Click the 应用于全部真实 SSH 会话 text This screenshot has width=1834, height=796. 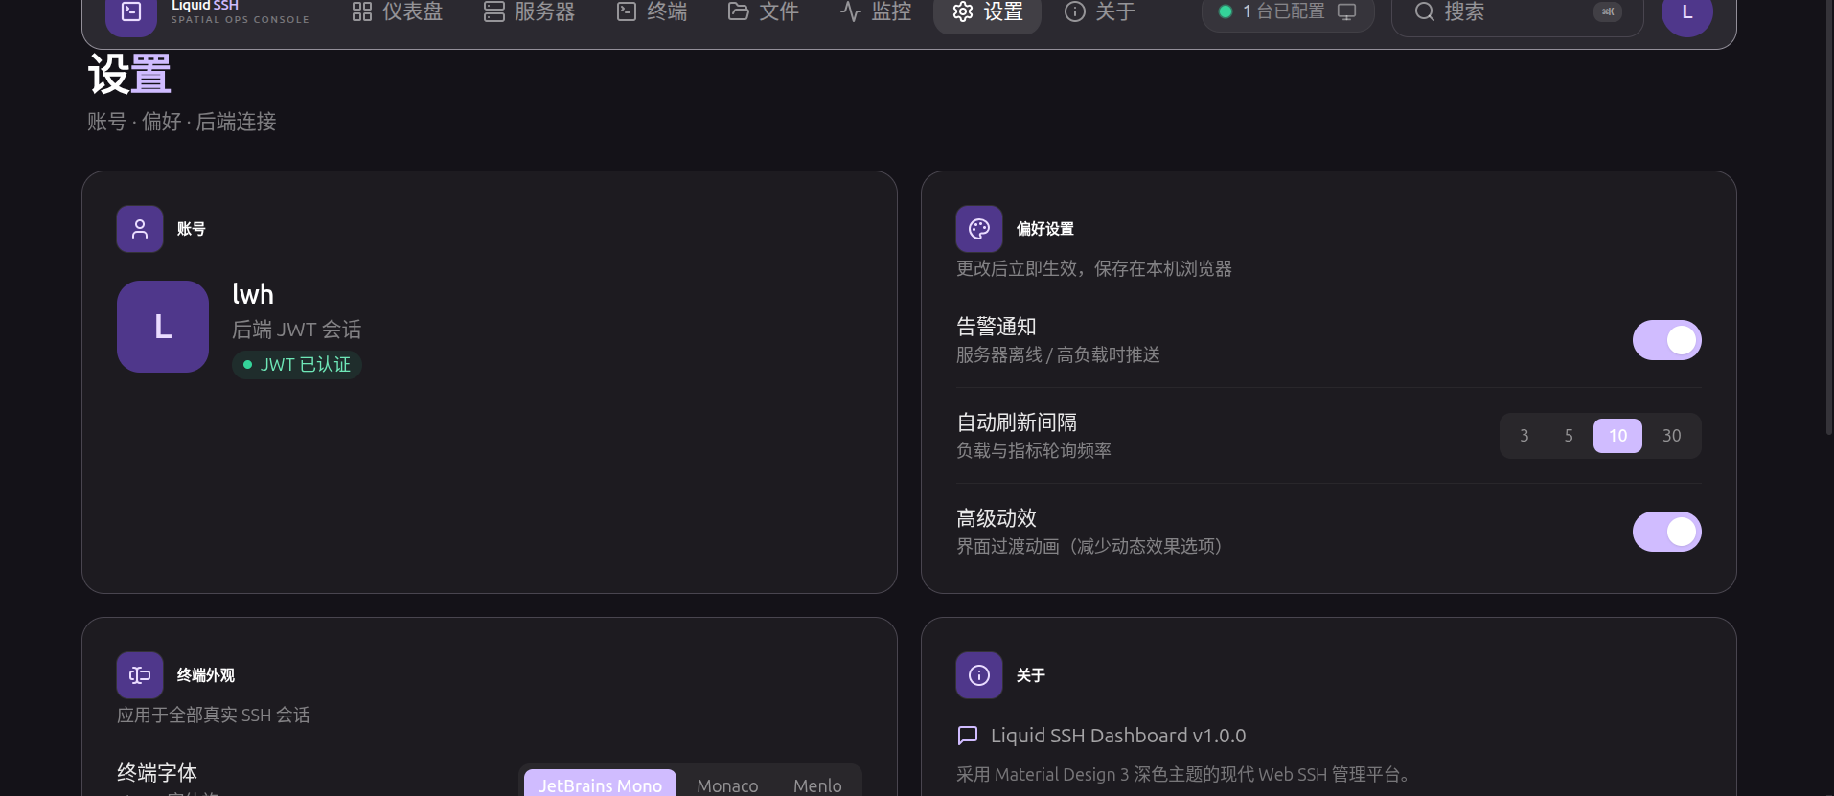[214, 716]
